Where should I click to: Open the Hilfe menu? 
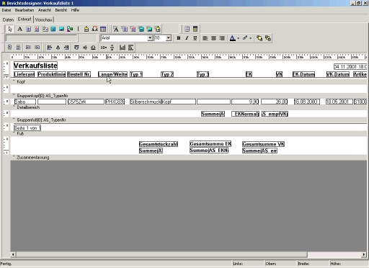coord(75,10)
